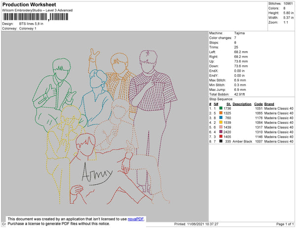This screenshot has height=228, width=296.
Task: Select the blue thread swatch, code 1176
Action: point(221,117)
